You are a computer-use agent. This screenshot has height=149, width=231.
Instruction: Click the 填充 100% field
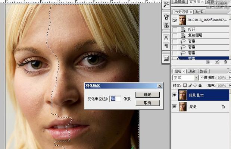[222, 85]
